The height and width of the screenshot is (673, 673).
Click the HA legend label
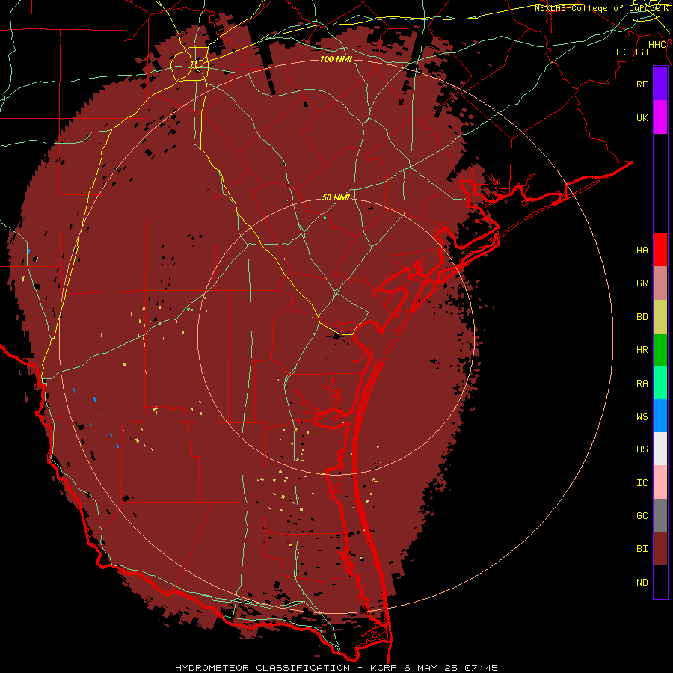642,251
